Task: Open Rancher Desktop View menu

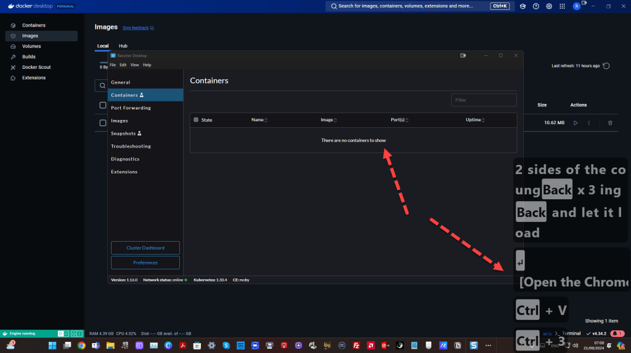Action: coord(134,65)
